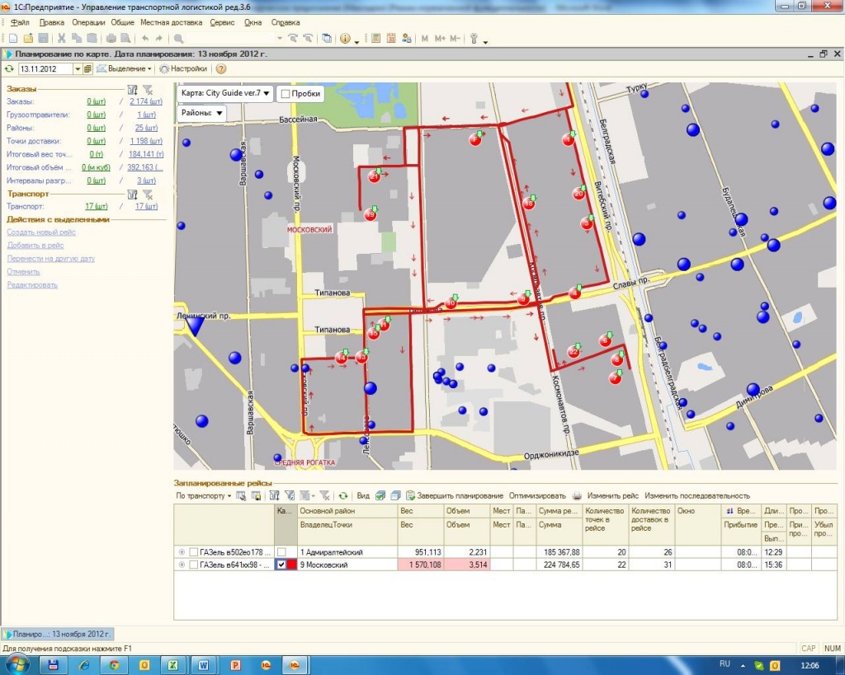845x675 pixels.
Task: Tick the checkbox next to ГАЗель в502ео178
Action: tap(193, 552)
